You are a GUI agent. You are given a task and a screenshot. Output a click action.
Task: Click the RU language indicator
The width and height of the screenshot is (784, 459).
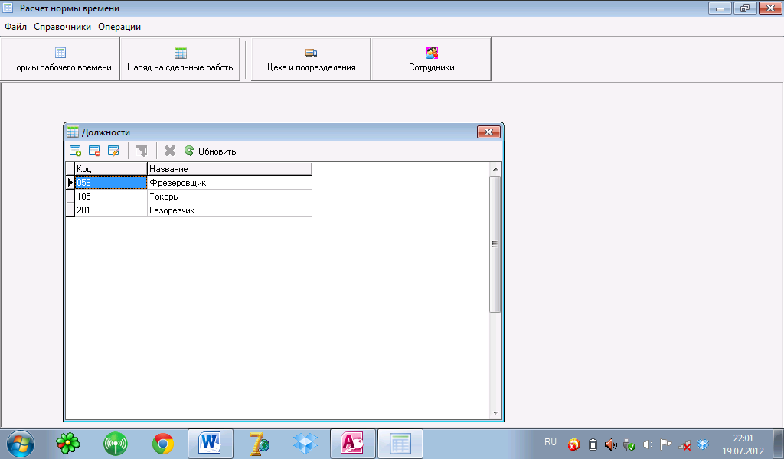550,442
